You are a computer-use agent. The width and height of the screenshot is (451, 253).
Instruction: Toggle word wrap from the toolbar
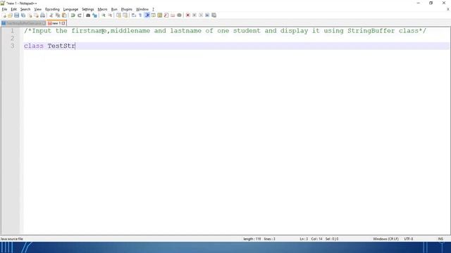tap(134, 15)
